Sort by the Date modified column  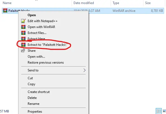tap(84, 3)
